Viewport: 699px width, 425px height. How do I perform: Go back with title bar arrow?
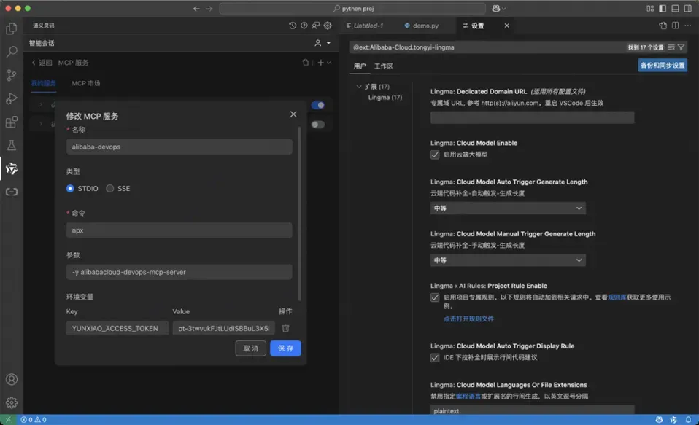pyautogui.click(x=196, y=9)
